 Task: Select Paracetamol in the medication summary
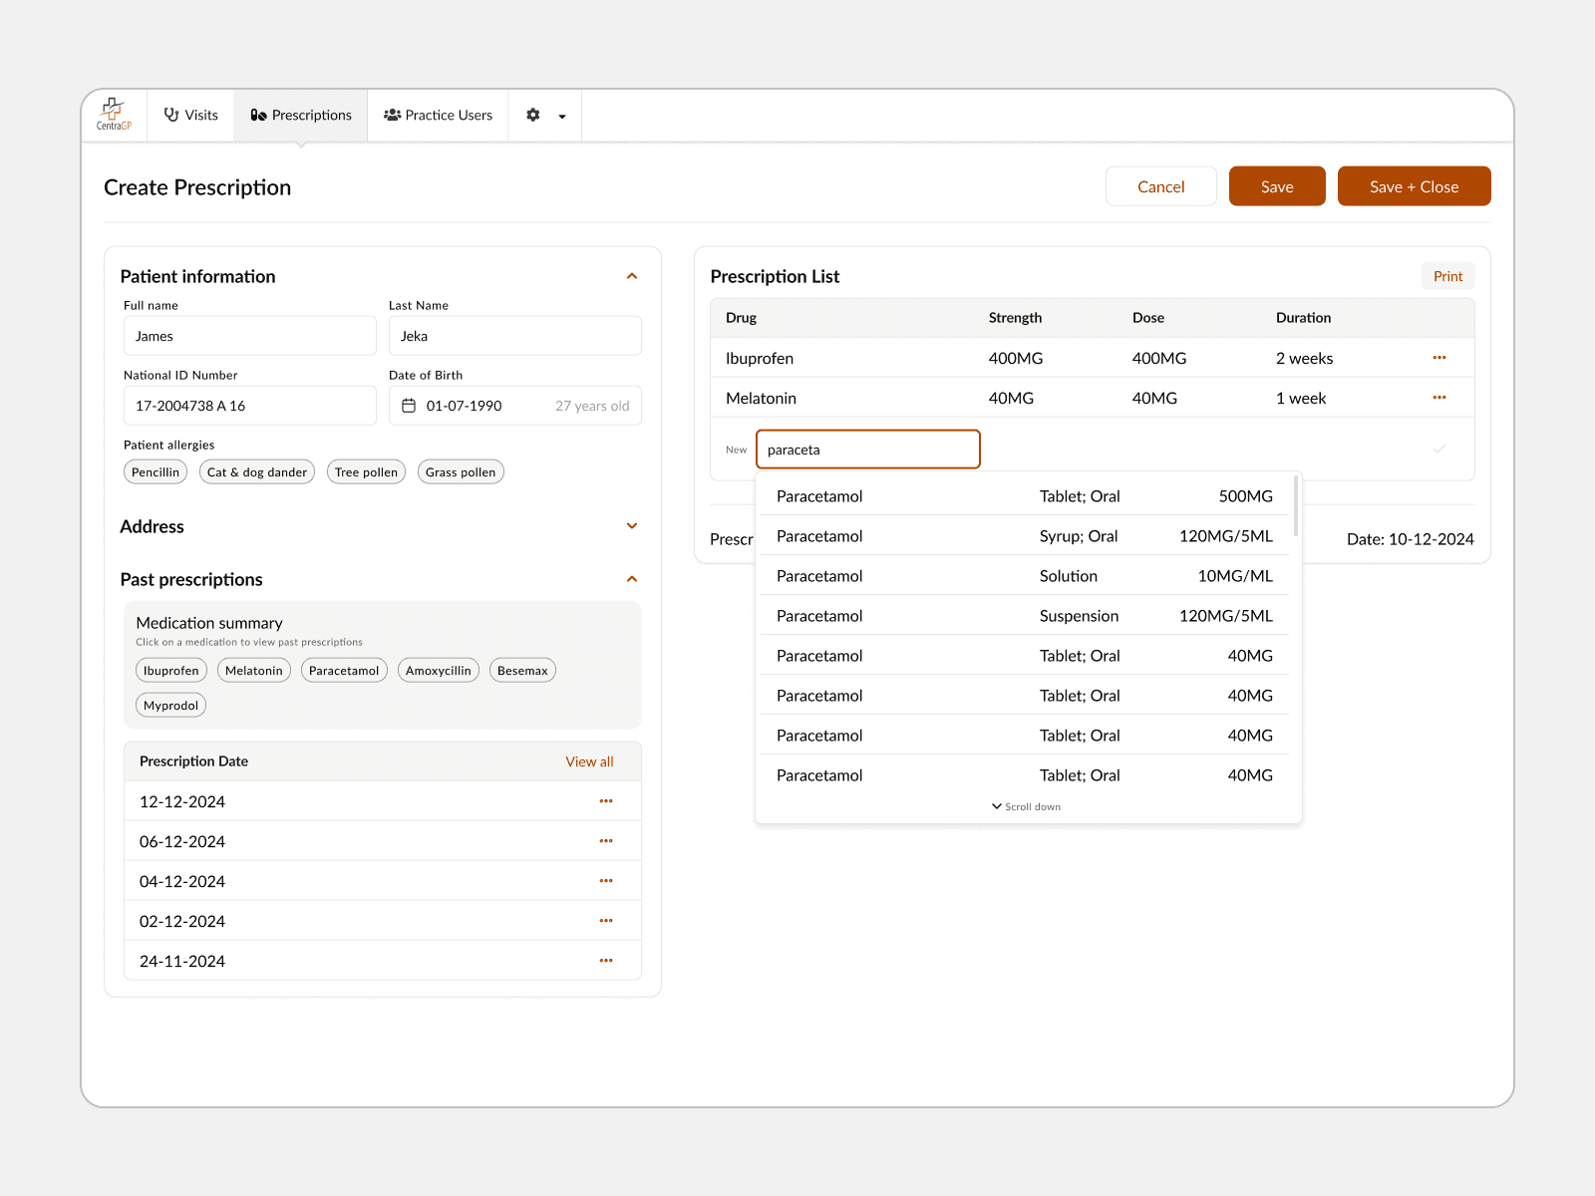343,670
